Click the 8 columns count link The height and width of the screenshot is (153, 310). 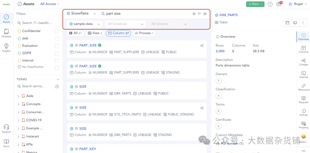[233, 51]
